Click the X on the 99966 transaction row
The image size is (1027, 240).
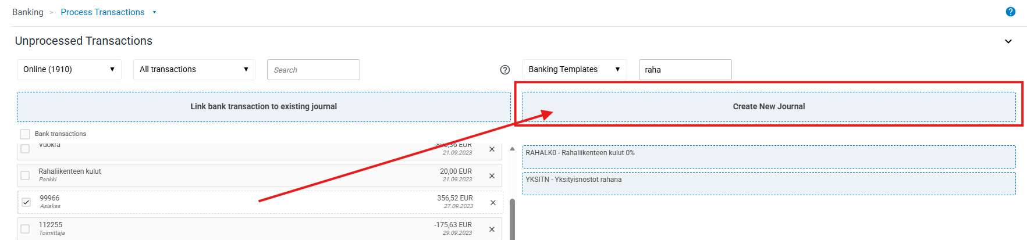click(x=492, y=202)
